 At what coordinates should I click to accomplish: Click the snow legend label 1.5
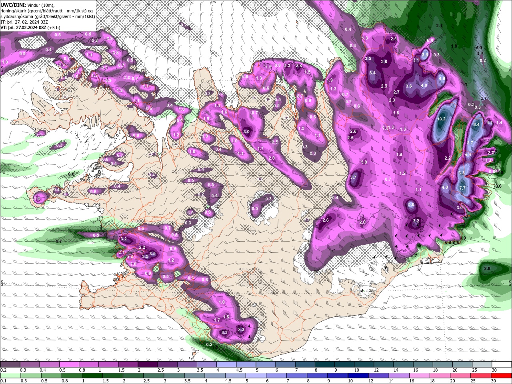(x=121, y=370)
